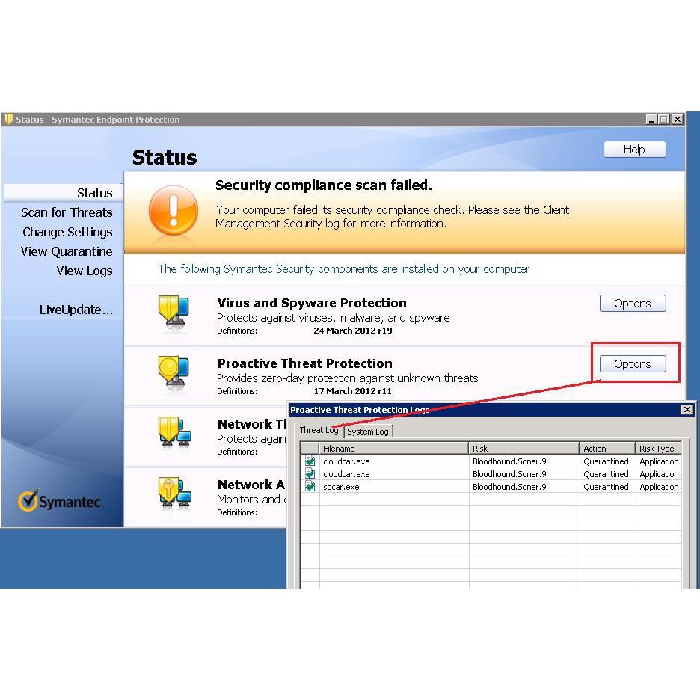Image resolution: width=700 pixels, height=700 pixels.
Task: Click the Proactive Threat Protection shield icon
Action: 174,374
